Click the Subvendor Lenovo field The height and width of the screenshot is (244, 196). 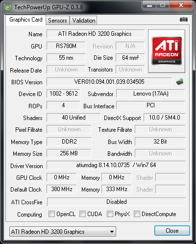click(x=150, y=94)
